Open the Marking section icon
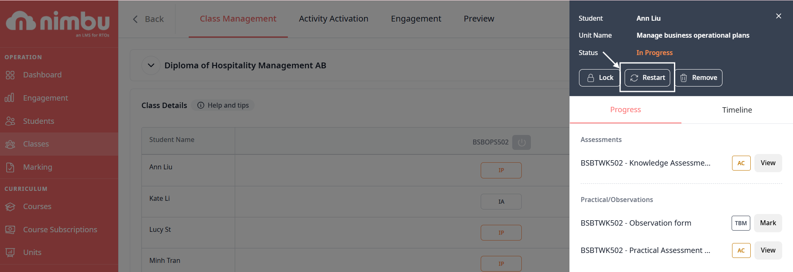793x272 pixels. (x=10, y=167)
